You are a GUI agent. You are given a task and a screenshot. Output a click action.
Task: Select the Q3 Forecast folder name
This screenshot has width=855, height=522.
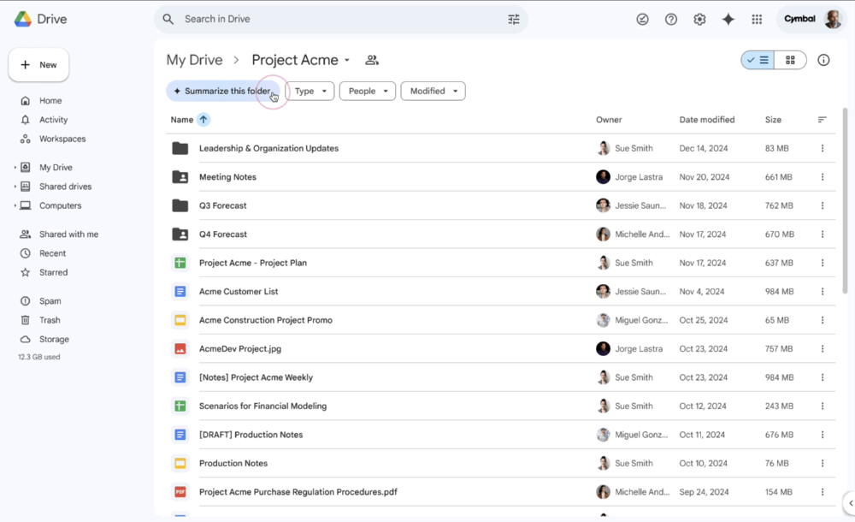(222, 206)
